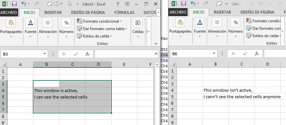Expand quick access overflow in right window

pos(227,4)
